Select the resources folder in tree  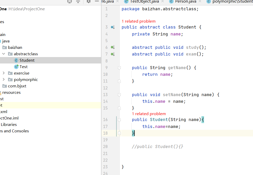(x=11, y=93)
